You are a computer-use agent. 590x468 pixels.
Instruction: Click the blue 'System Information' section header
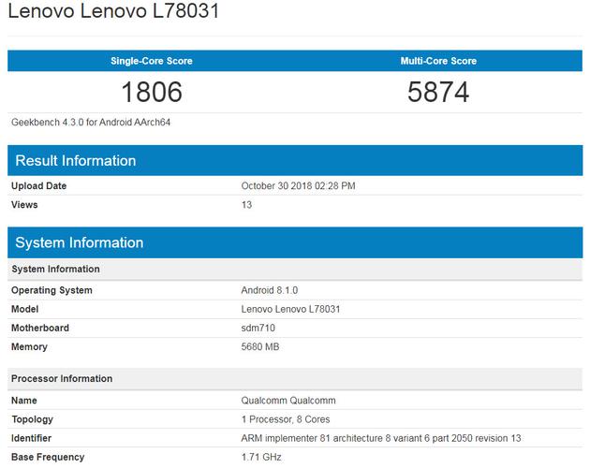coord(295,242)
